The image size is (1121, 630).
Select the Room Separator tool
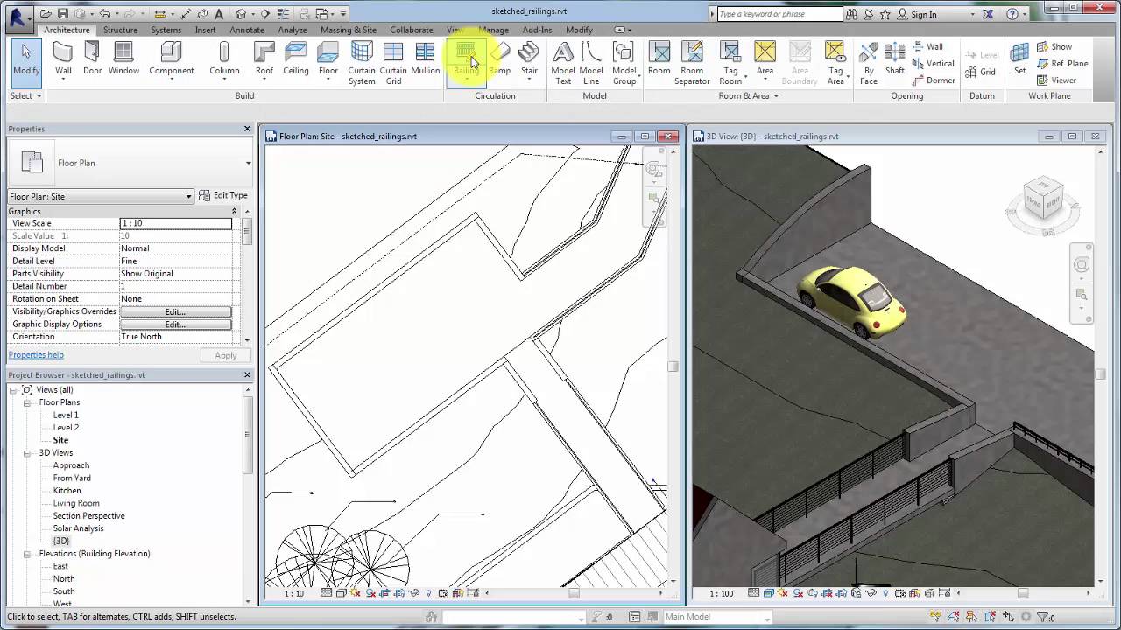pyautogui.click(x=692, y=63)
